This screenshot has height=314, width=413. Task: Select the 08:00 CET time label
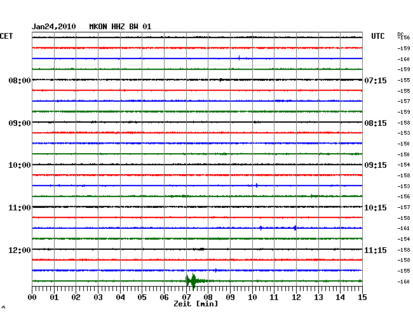coord(20,80)
